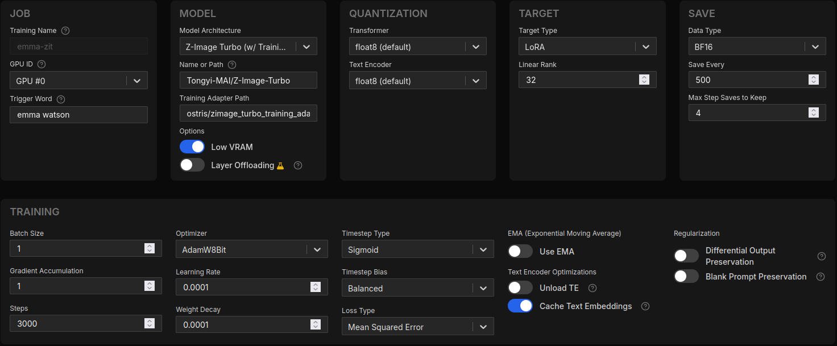Open the Text Encoder quantization dropdown
Image resolution: width=837 pixels, height=346 pixels.
pyautogui.click(x=418, y=81)
